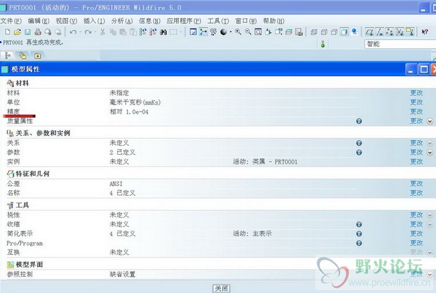The height and width of the screenshot is (293, 436).
Task: Open a file with the folder icon
Action: [x=18, y=32]
